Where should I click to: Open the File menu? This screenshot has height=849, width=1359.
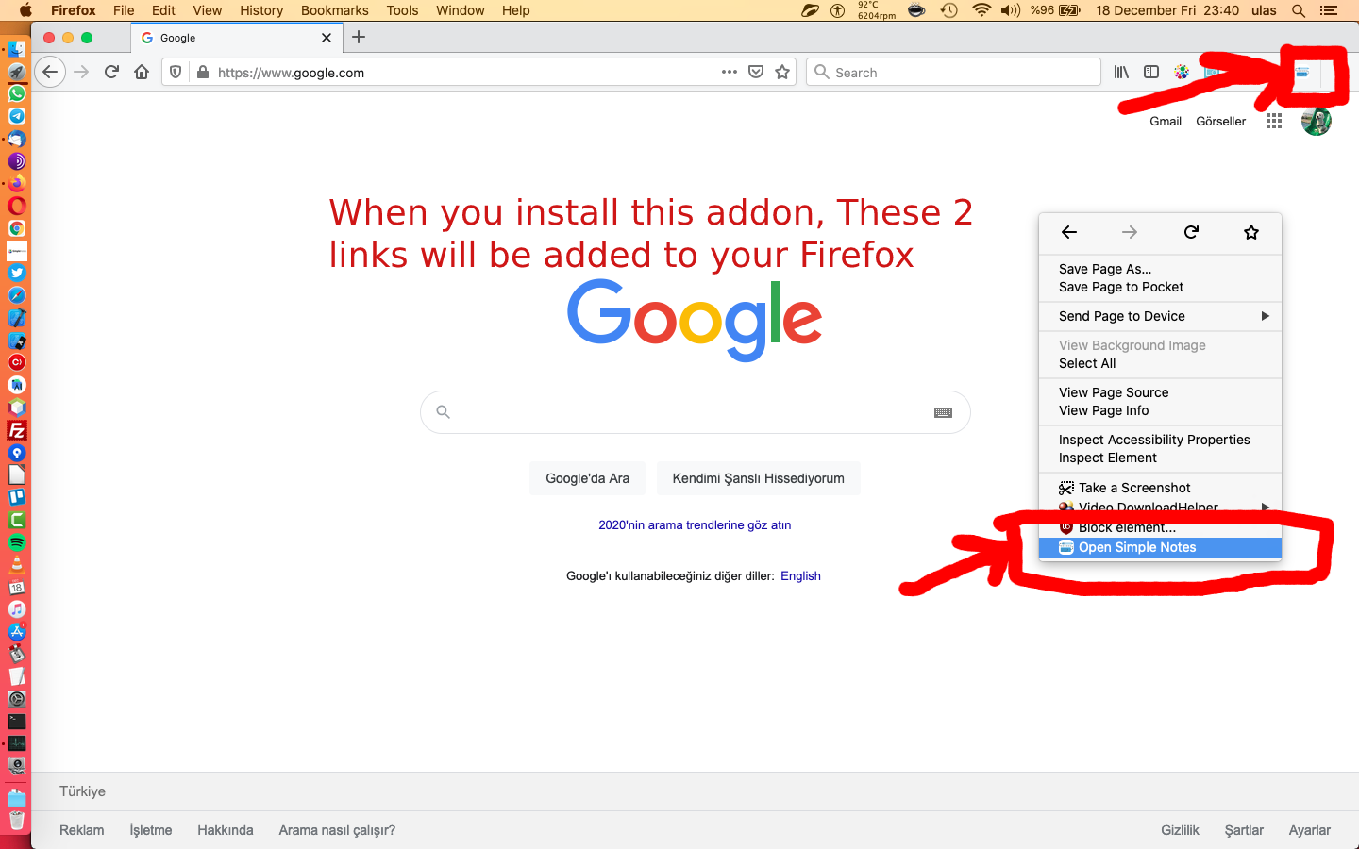click(x=124, y=10)
